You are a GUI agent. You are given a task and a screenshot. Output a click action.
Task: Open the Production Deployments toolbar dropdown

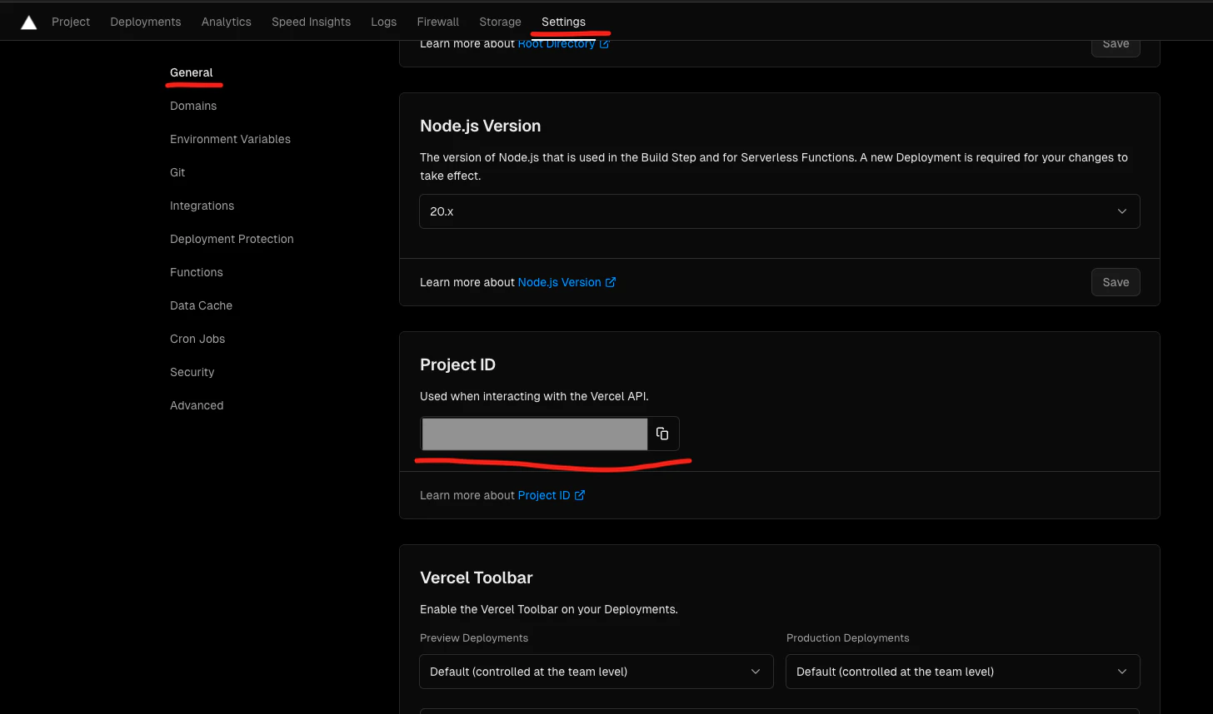(x=962, y=672)
